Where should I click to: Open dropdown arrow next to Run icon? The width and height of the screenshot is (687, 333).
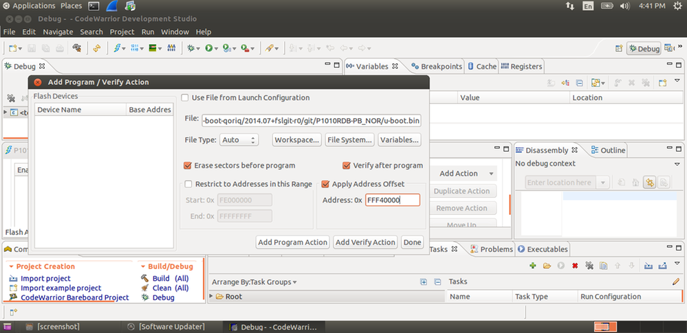point(217,49)
